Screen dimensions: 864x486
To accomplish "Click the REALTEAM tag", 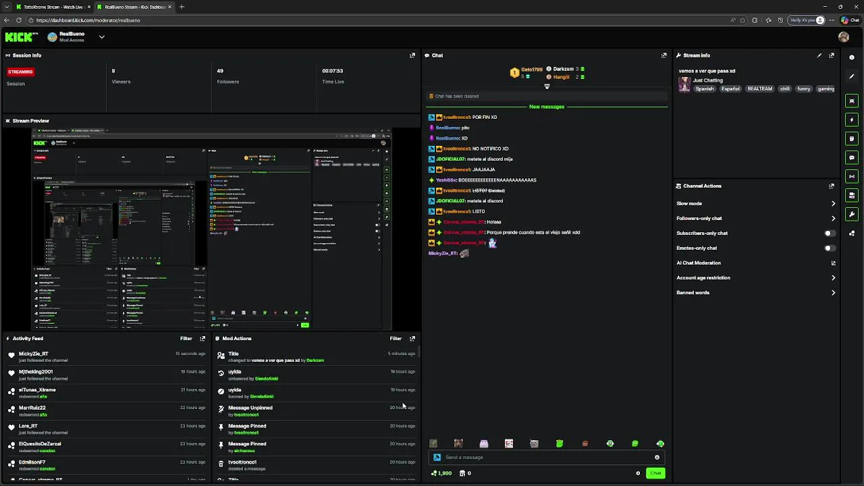I will [759, 88].
